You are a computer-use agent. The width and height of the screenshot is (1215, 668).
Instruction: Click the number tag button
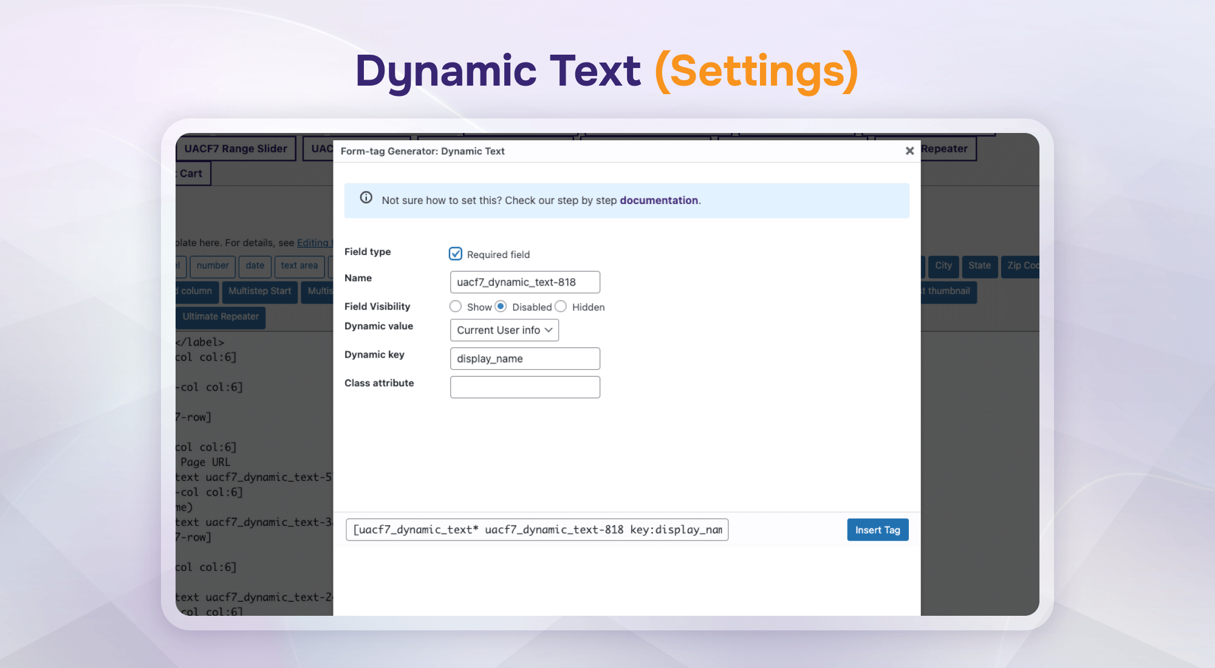[213, 266]
